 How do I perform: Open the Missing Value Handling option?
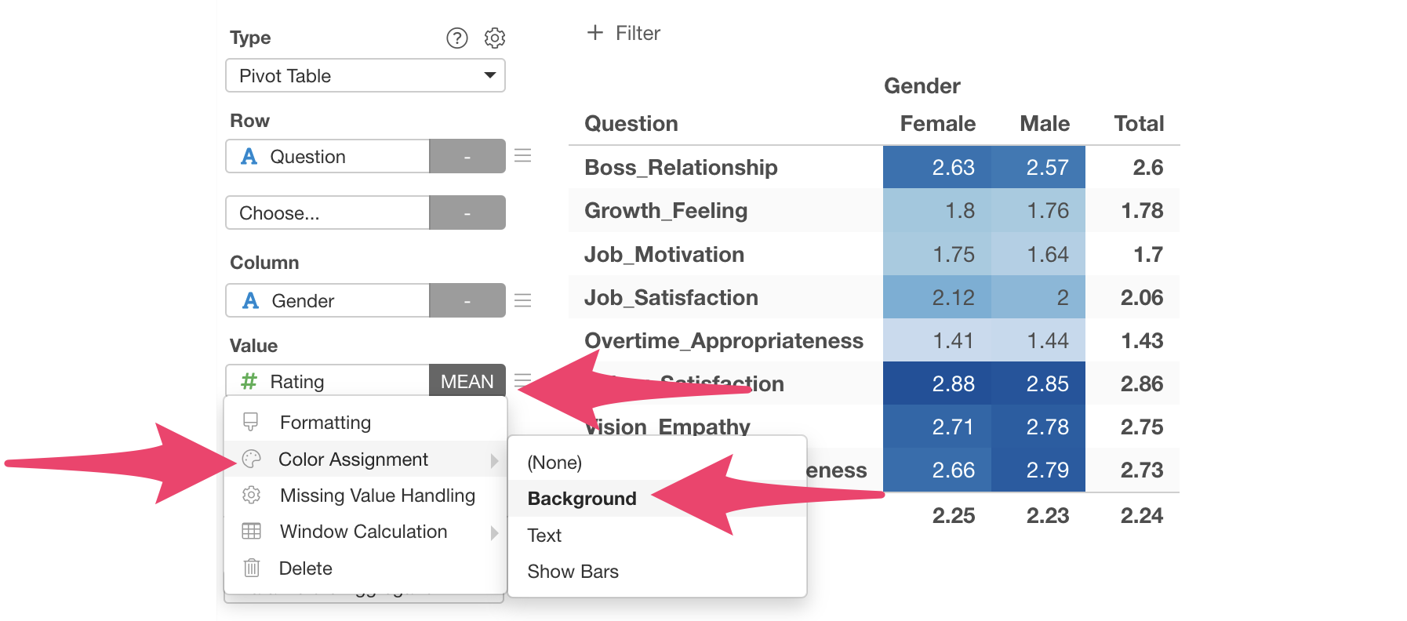click(377, 496)
